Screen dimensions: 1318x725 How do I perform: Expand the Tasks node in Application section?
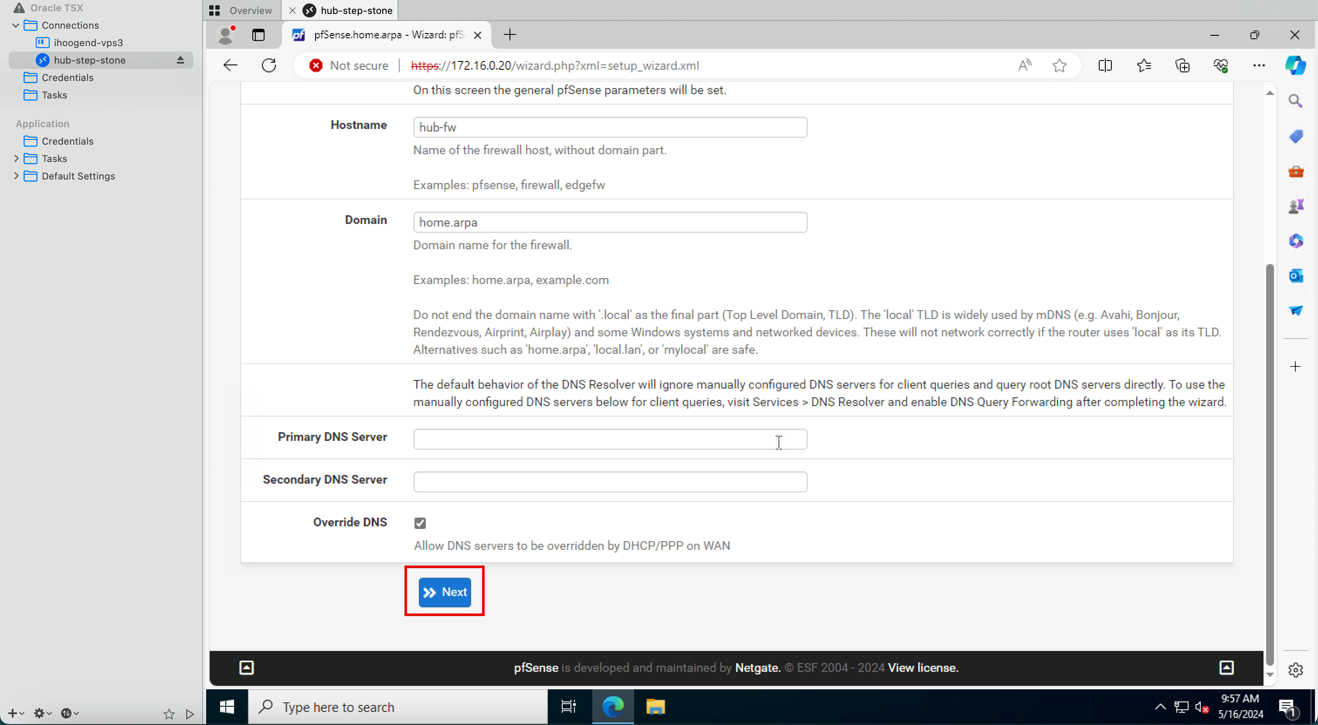pos(16,158)
